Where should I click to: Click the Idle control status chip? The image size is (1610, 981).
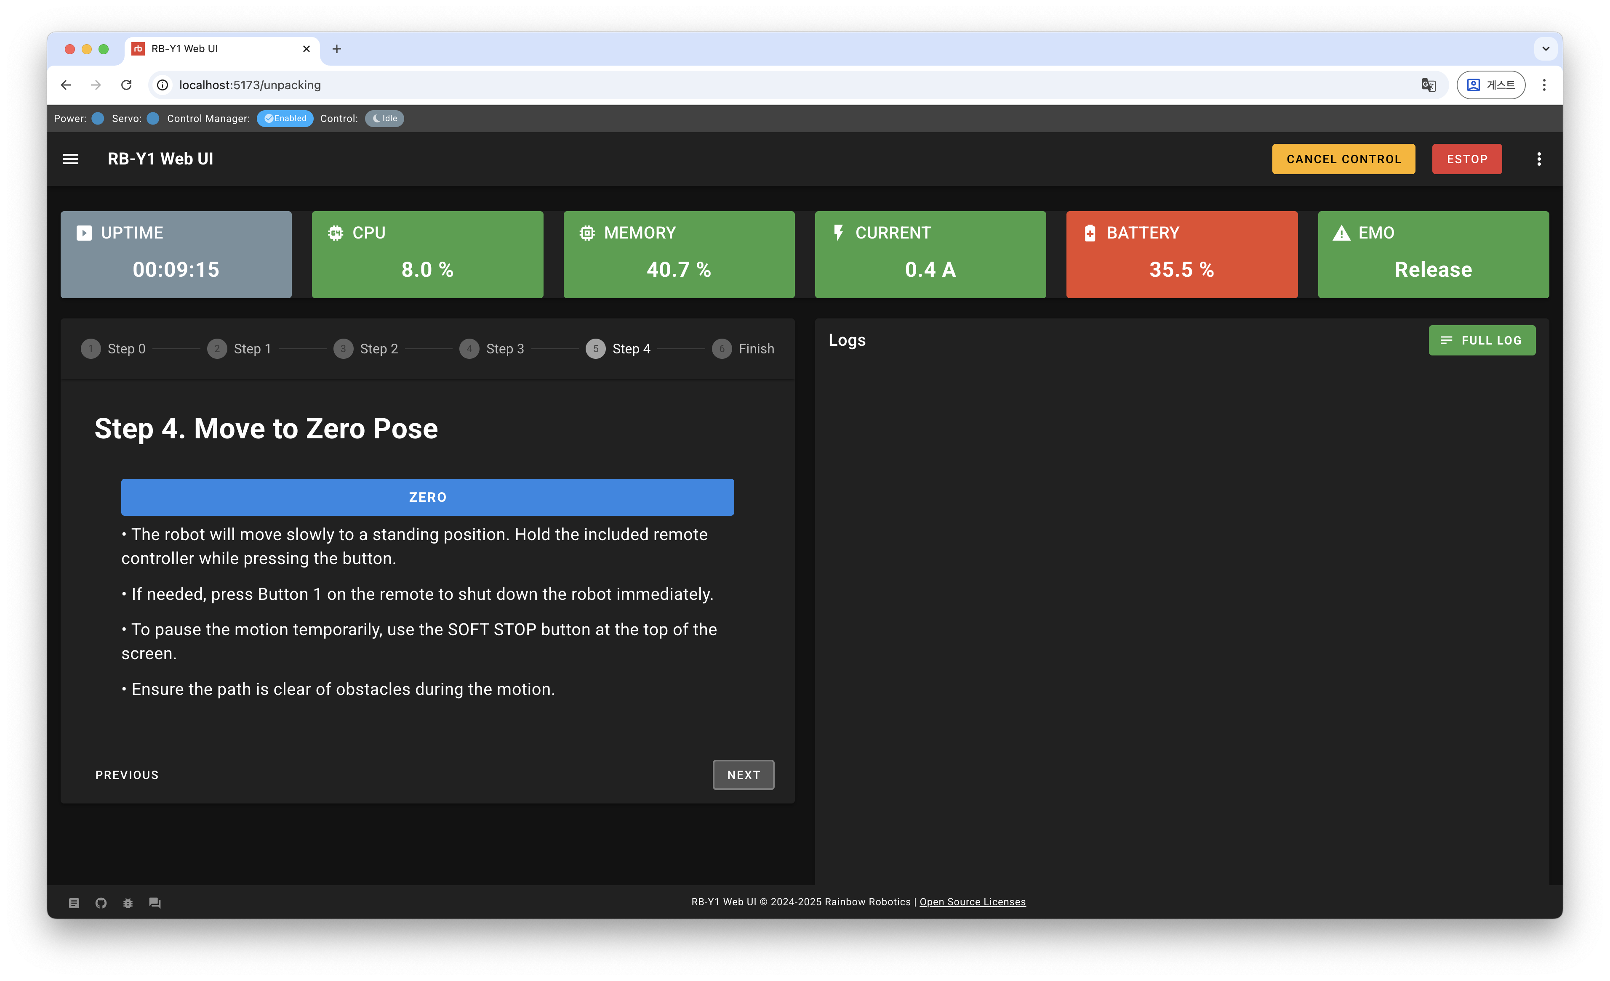click(x=384, y=118)
